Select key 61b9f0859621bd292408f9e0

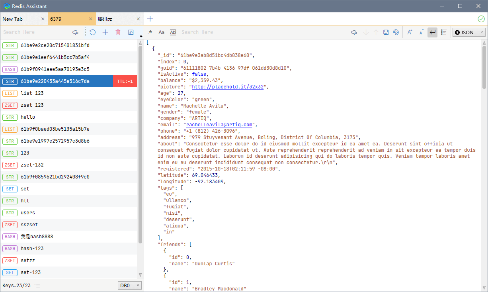coord(68,177)
